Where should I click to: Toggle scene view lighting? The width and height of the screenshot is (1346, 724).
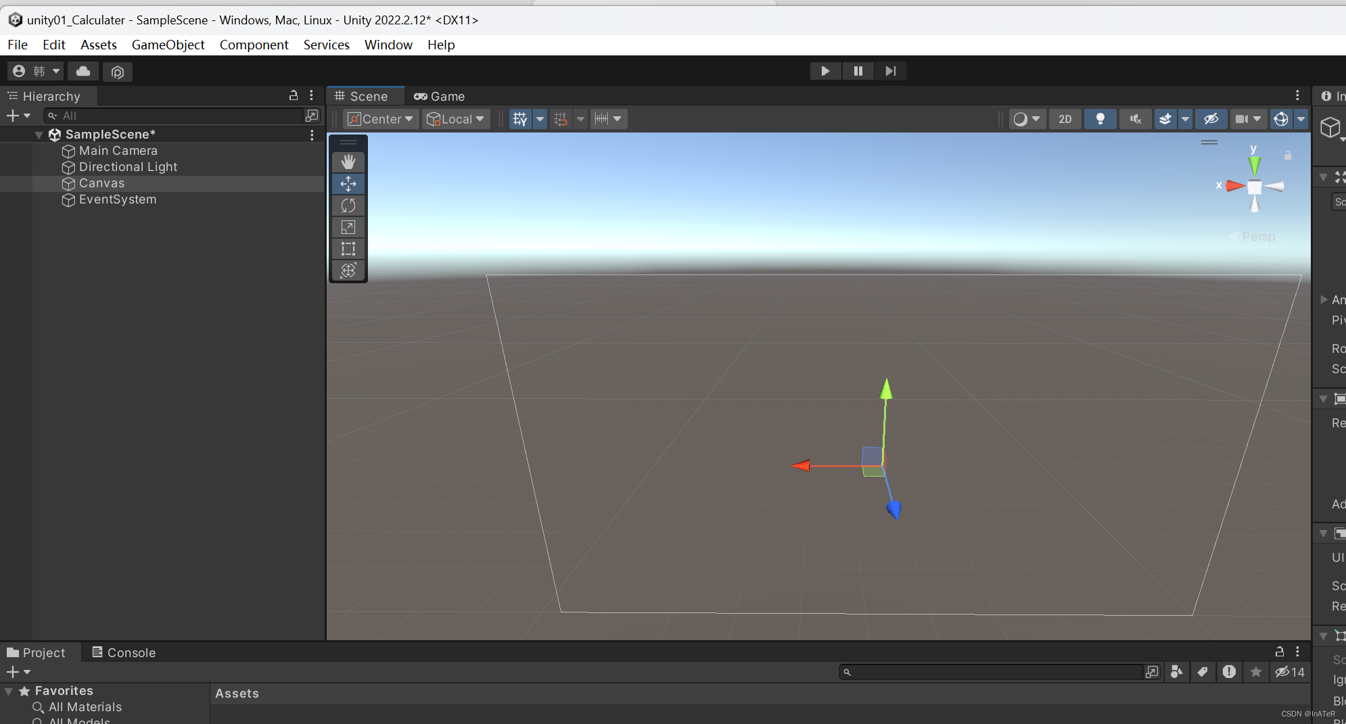(1100, 119)
